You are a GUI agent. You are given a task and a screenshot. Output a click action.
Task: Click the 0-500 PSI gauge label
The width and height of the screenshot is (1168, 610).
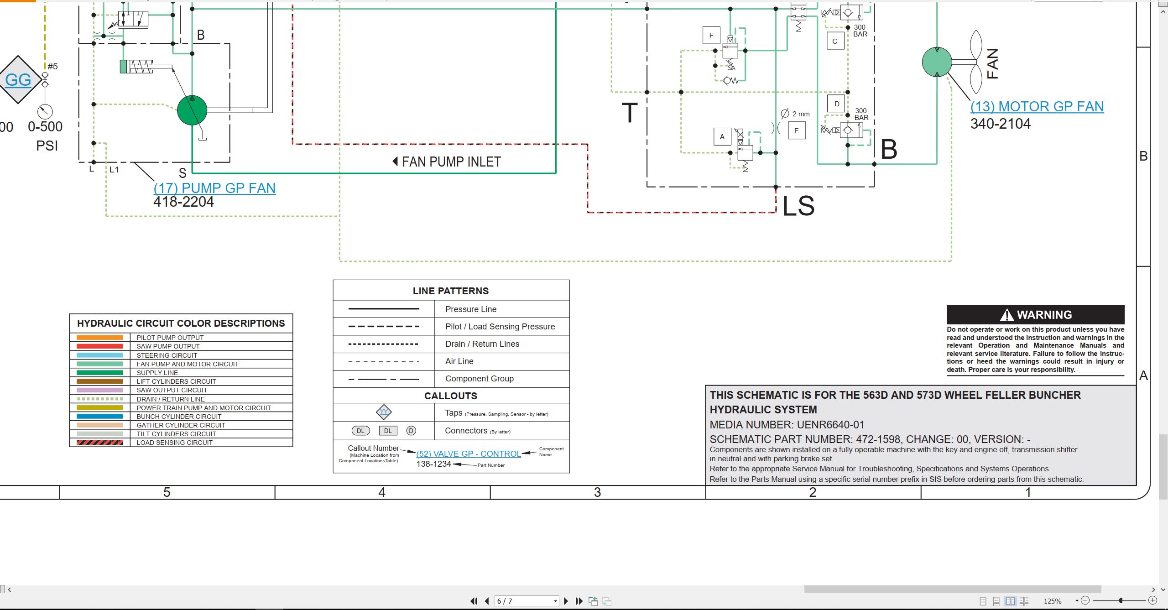[46, 136]
